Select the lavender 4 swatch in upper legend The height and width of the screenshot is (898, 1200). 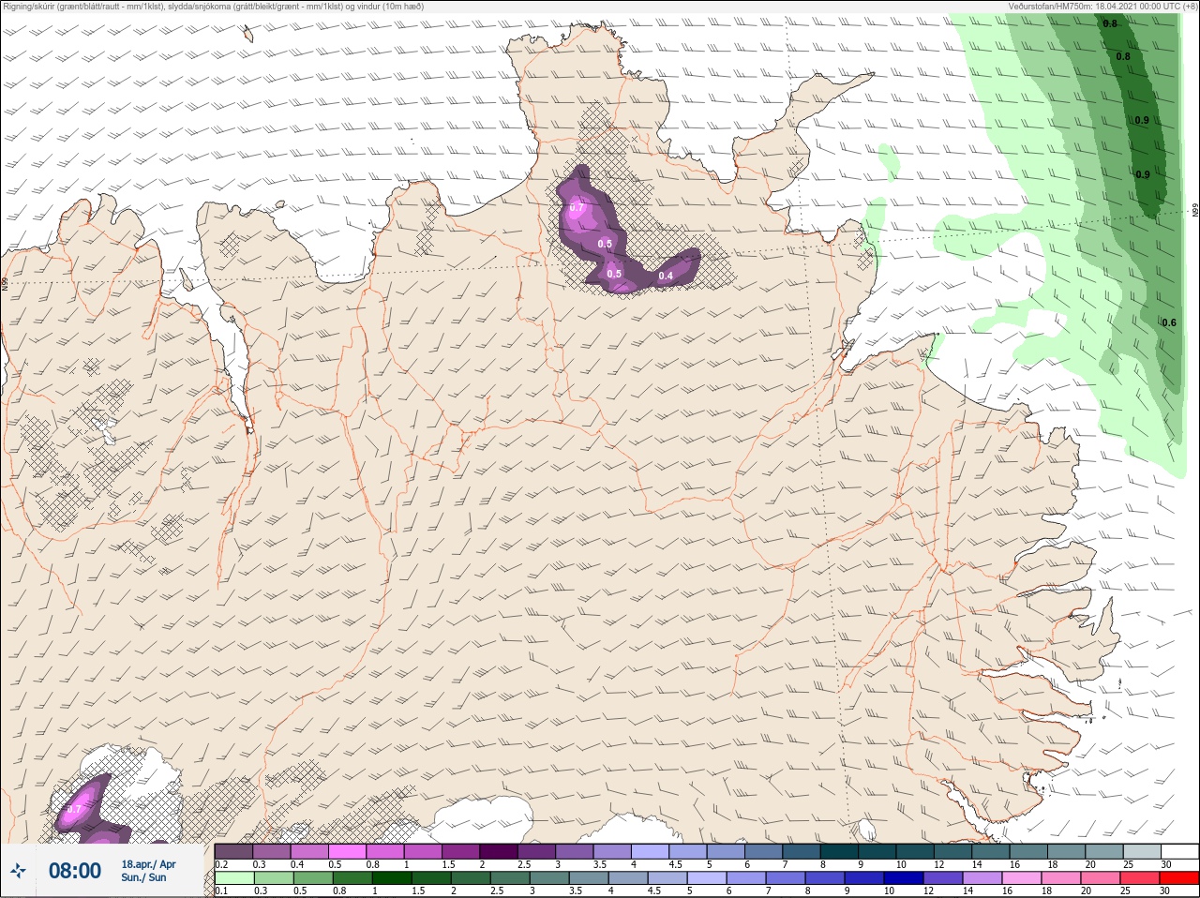(x=650, y=851)
